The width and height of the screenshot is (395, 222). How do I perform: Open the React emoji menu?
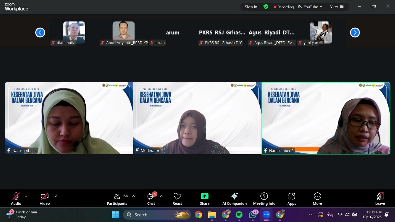coord(177,199)
